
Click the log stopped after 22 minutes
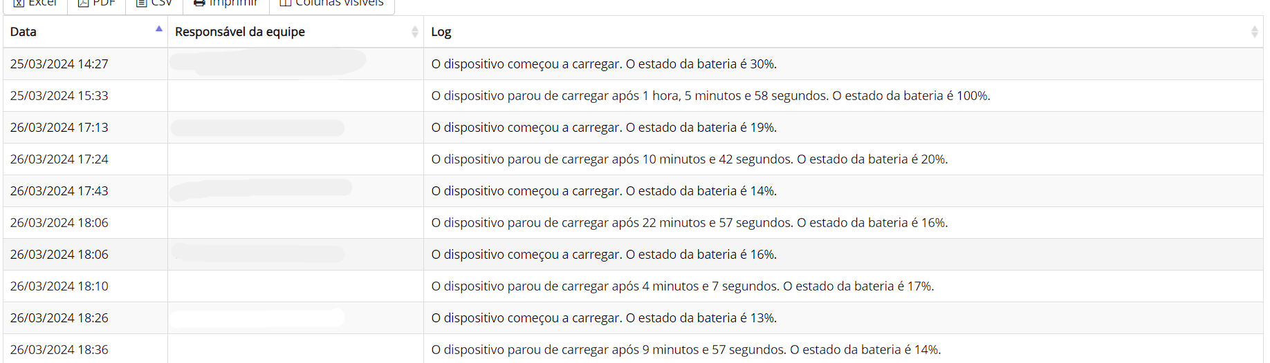(x=689, y=223)
